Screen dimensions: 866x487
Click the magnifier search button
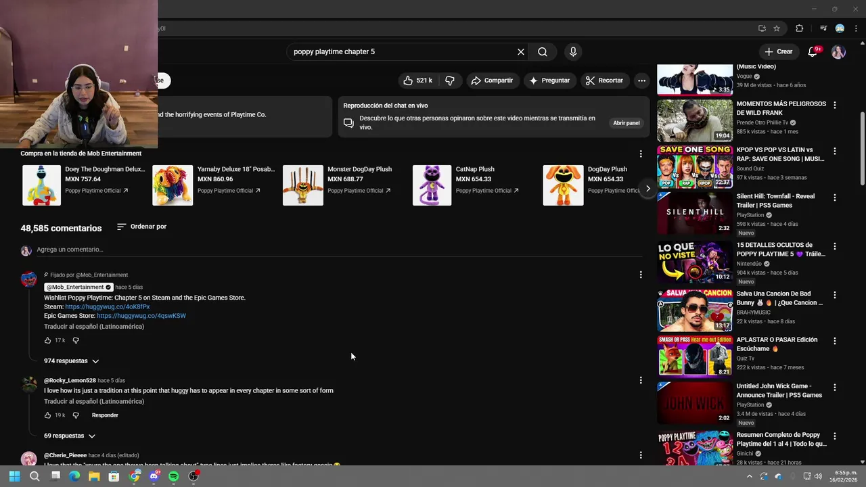click(x=543, y=51)
